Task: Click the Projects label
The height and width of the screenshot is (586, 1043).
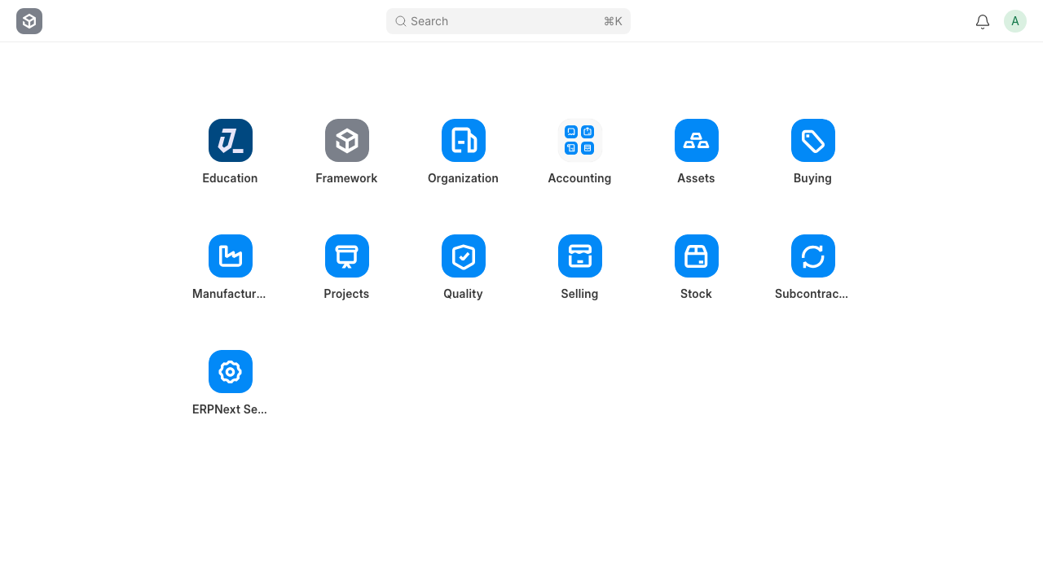Action: (x=346, y=294)
